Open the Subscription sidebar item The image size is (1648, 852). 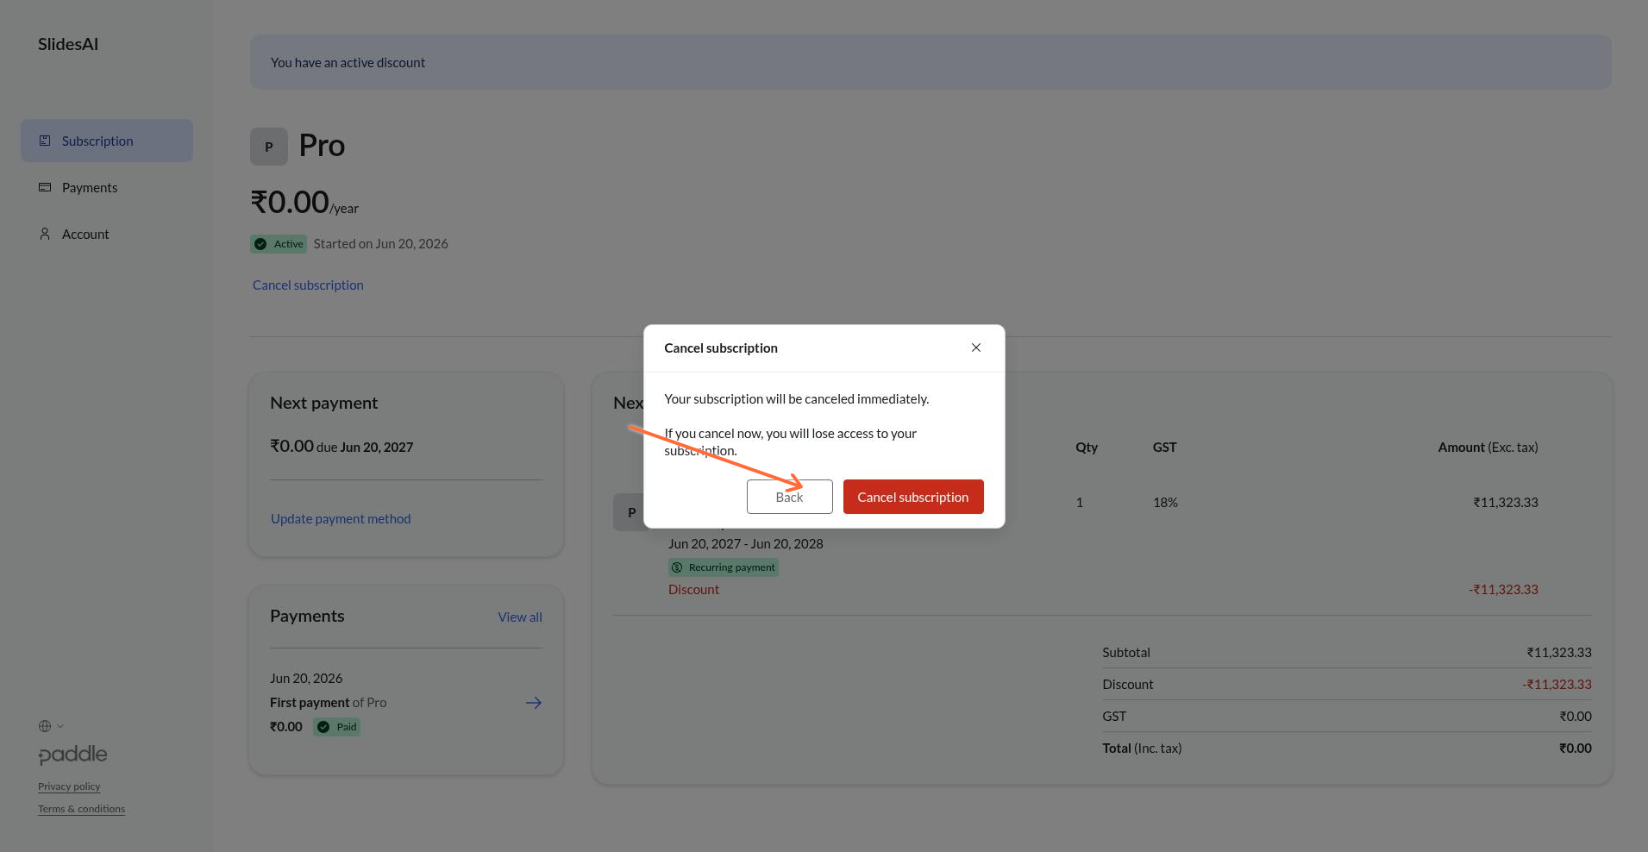107,141
